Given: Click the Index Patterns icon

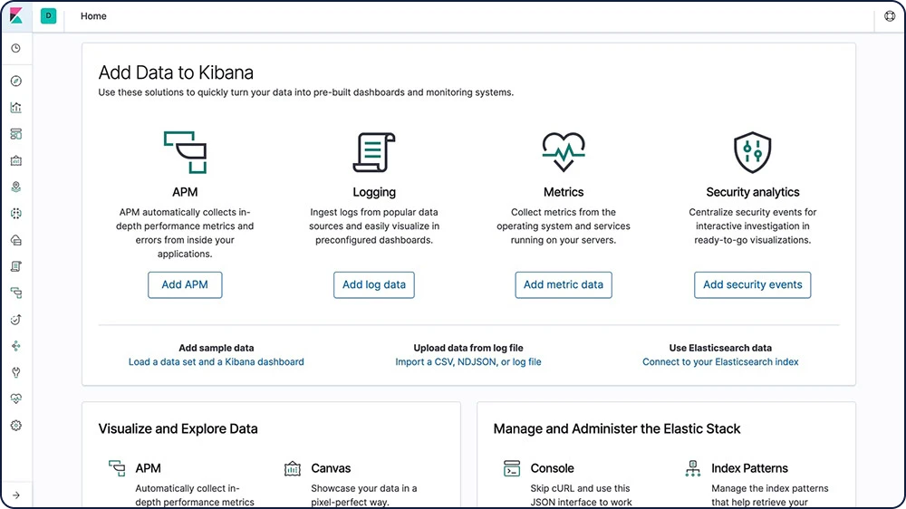Looking at the screenshot, I should (x=693, y=468).
